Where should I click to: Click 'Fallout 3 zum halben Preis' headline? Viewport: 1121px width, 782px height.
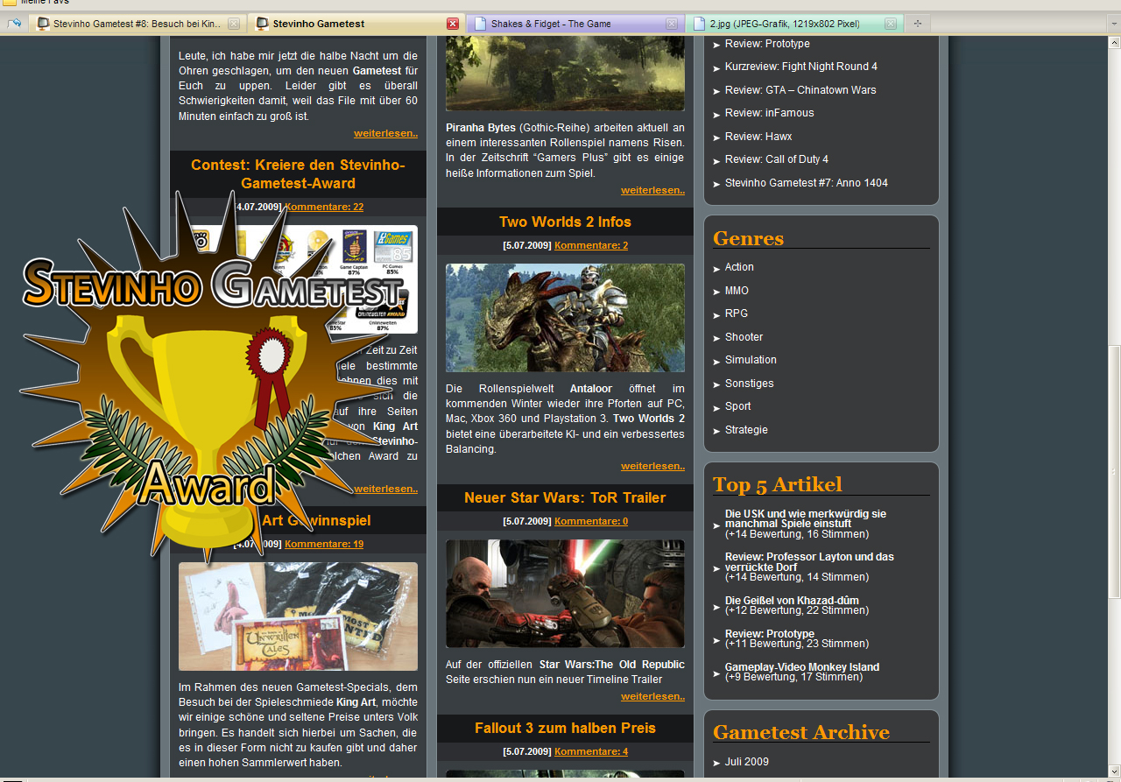[x=565, y=729]
